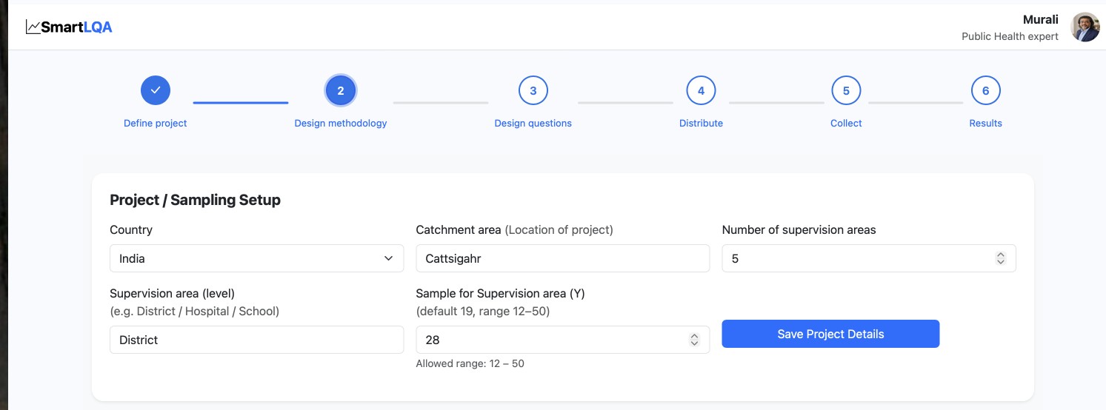Screen dimensions: 1106x410
Task: Click the Number of supervision areas label
Action: [x=799, y=230]
